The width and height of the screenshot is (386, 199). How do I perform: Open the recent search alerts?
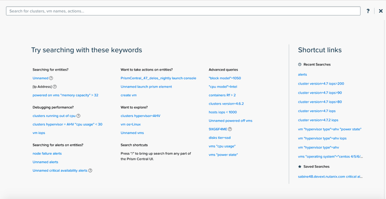(303, 74)
